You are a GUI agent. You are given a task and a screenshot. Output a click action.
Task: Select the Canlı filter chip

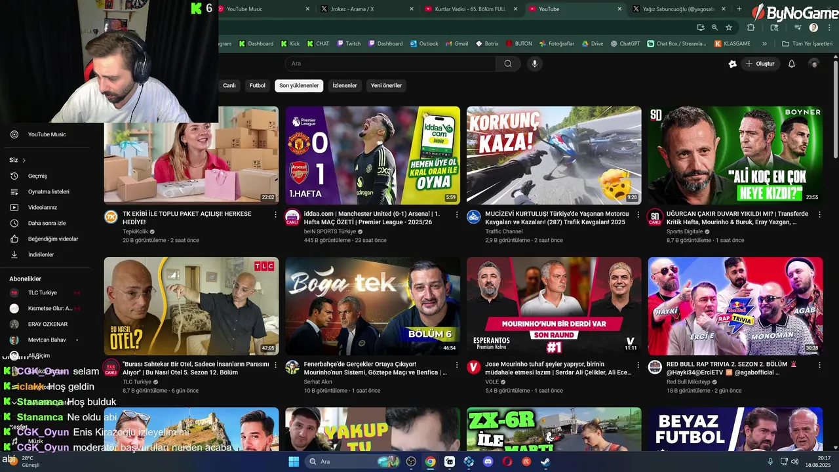pos(229,85)
